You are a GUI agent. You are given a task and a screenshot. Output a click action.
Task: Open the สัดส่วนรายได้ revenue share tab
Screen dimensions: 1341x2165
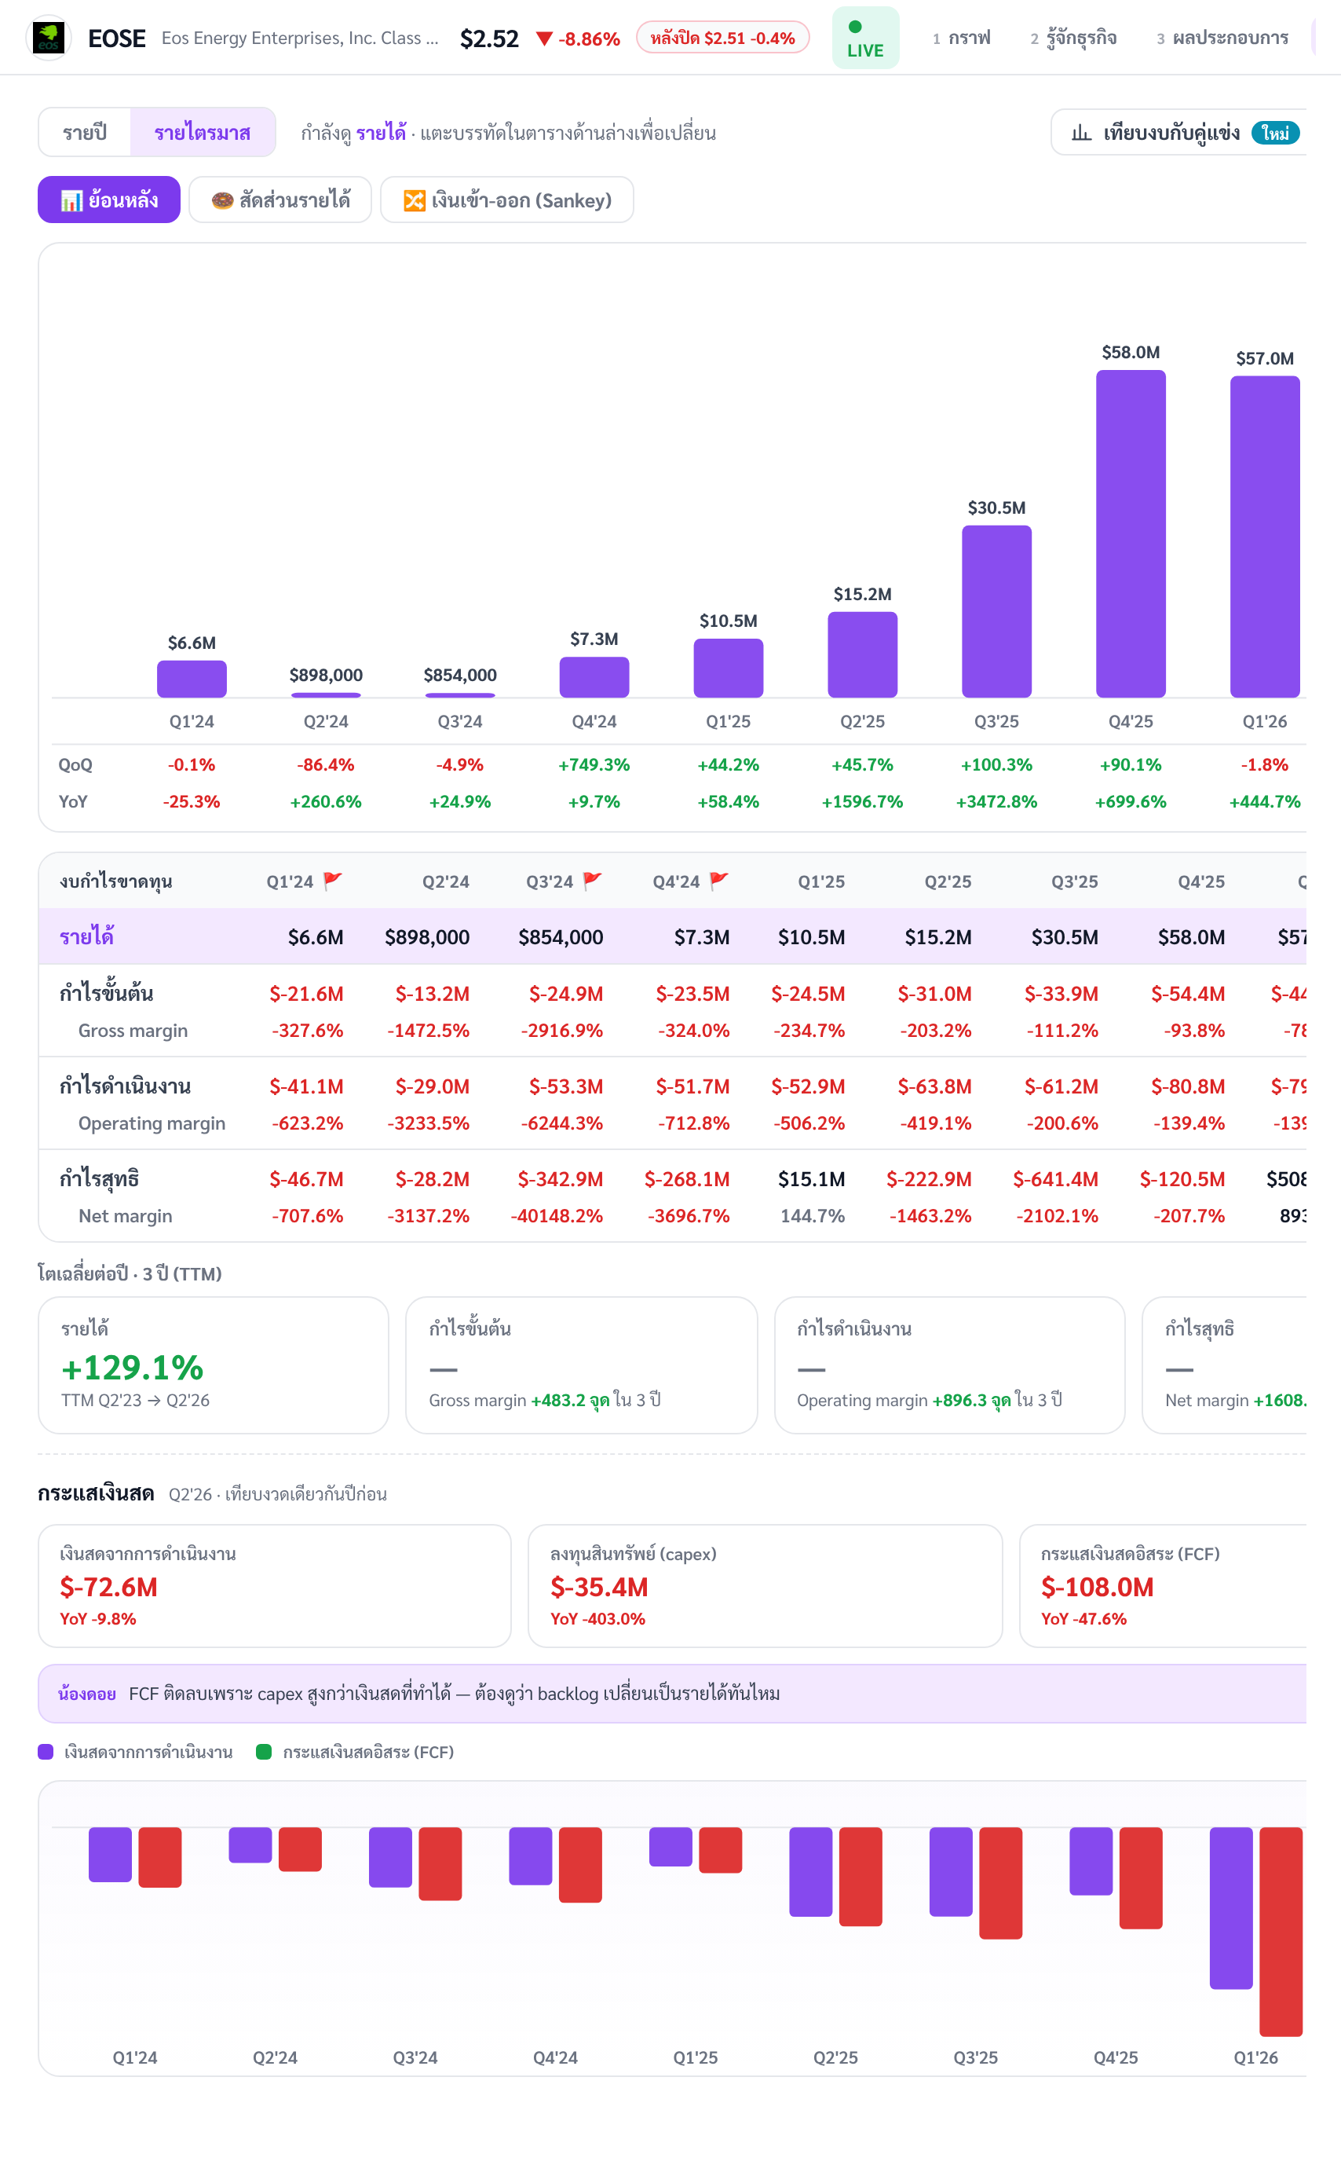[x=280, y=200]
